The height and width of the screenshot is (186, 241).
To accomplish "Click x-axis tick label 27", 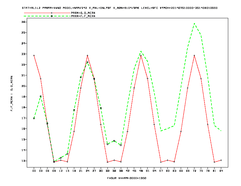I will pyautogui.click(x=94, y=171).
